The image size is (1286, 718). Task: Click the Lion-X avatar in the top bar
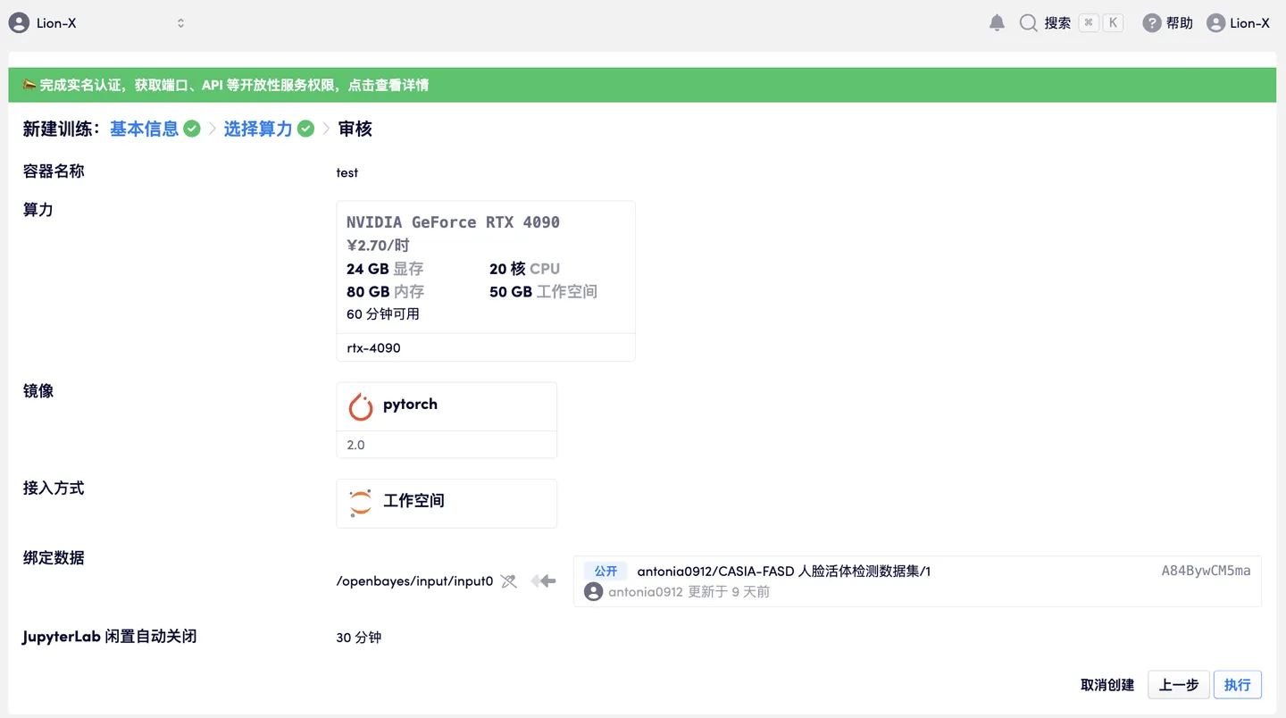[x=1216, y=22]
